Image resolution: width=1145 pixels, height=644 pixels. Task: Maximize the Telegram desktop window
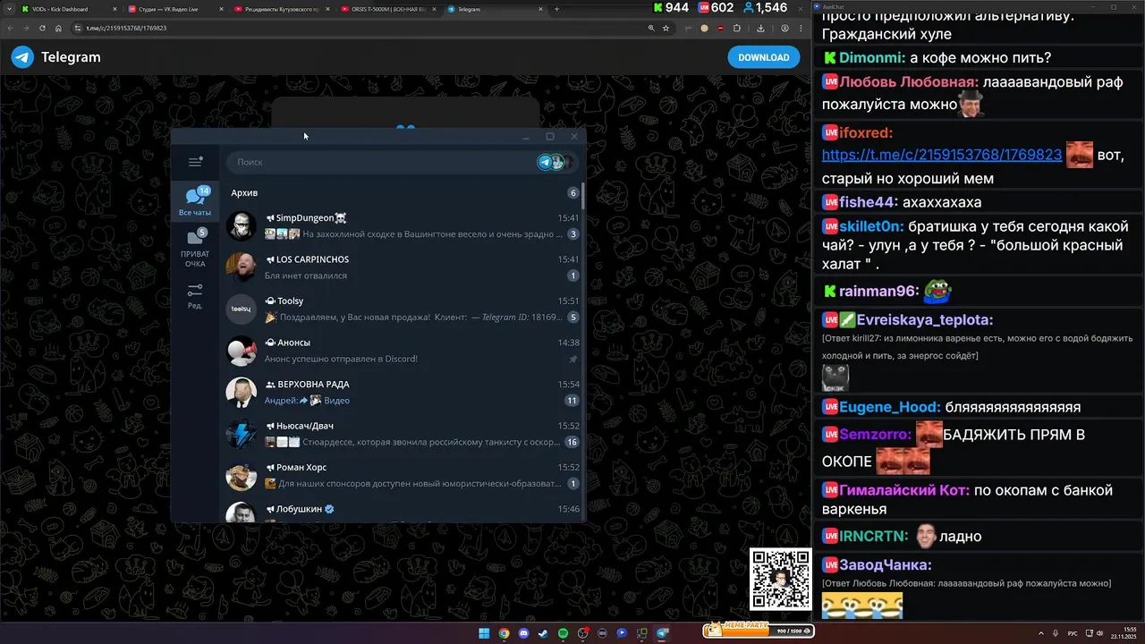pos(550,136)
